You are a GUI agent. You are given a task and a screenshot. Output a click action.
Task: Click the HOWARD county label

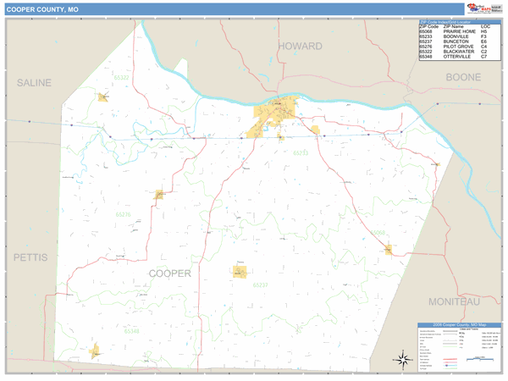coord(302,46)
